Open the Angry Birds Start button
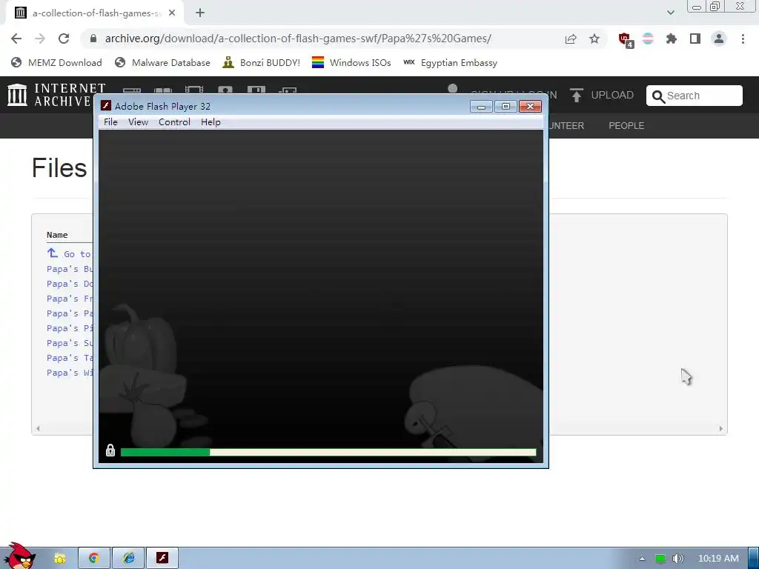The width and height of the screenshot is (759, 569). 19,556
